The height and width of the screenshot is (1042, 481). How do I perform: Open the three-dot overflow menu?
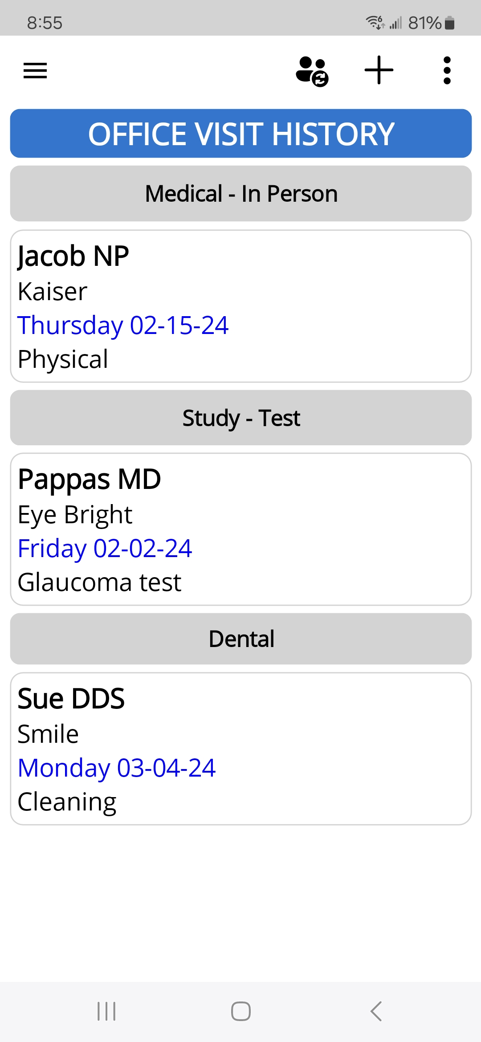tap(447, 70)
